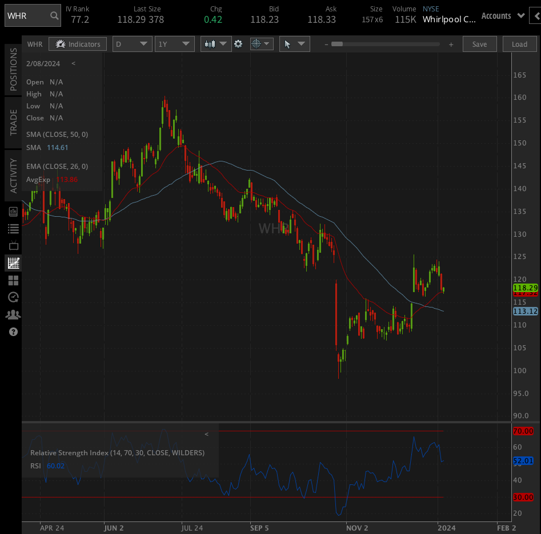Collapse the price data panel arrow
This screenshot has width=541, height=534.
pos(73,64)
